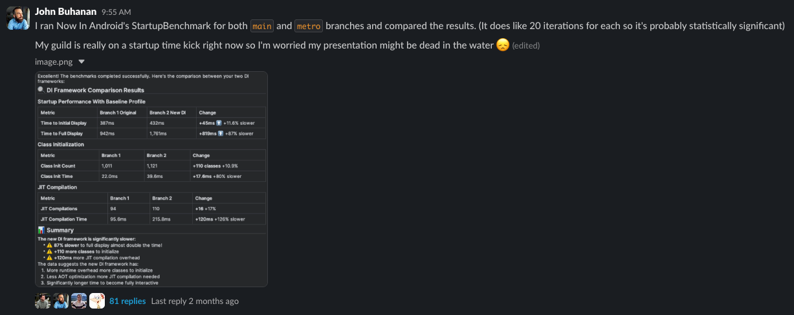Click the third replier avatar in striped sweater
This screenshot has width=794, height=315.
79,301
